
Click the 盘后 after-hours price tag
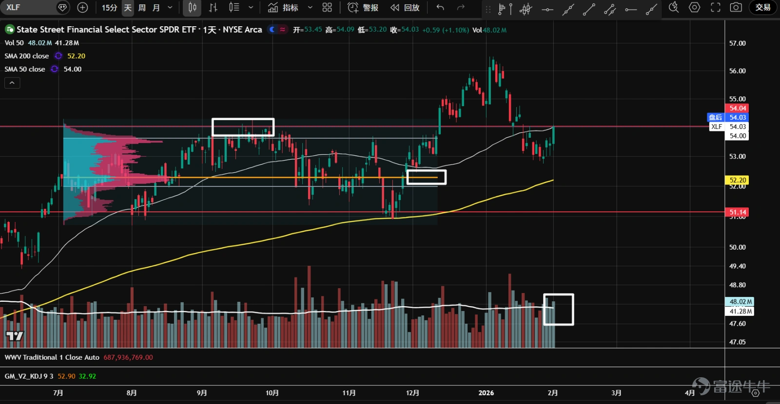point(716,117)
